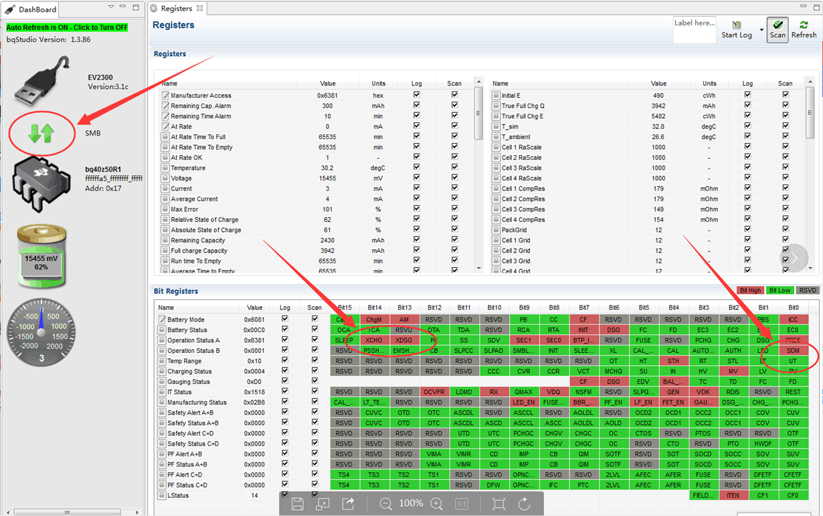Select the Registers tab

point(177,9)
